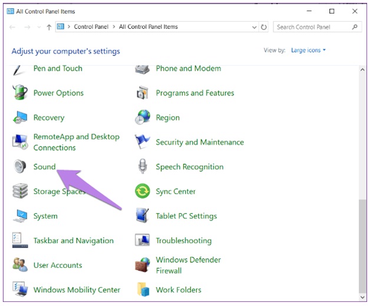Click the Refresh button in address bar
The width and height of the screenshot is (370, 306).
coord(264,27)
